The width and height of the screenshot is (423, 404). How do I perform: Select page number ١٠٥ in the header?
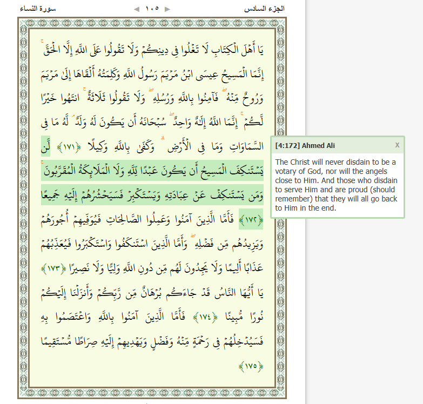(152, 9)
